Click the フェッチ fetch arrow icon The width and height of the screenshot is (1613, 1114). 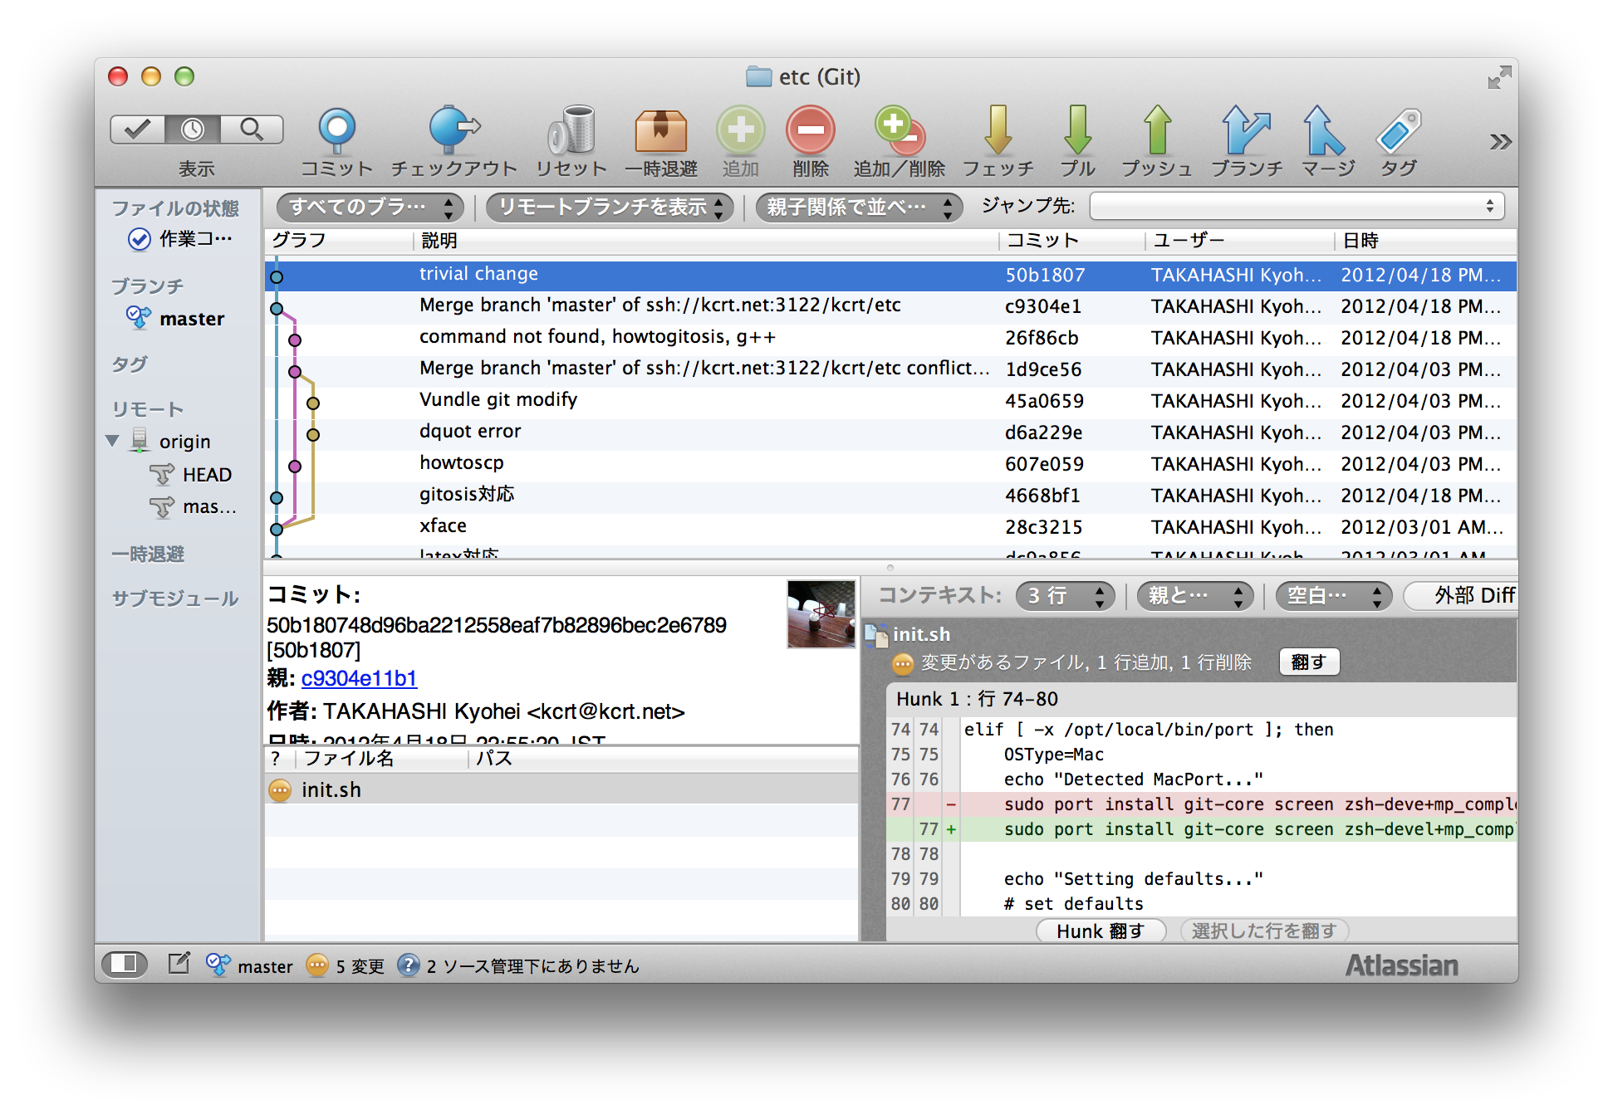pyautogui.click(x=998, y=130)
